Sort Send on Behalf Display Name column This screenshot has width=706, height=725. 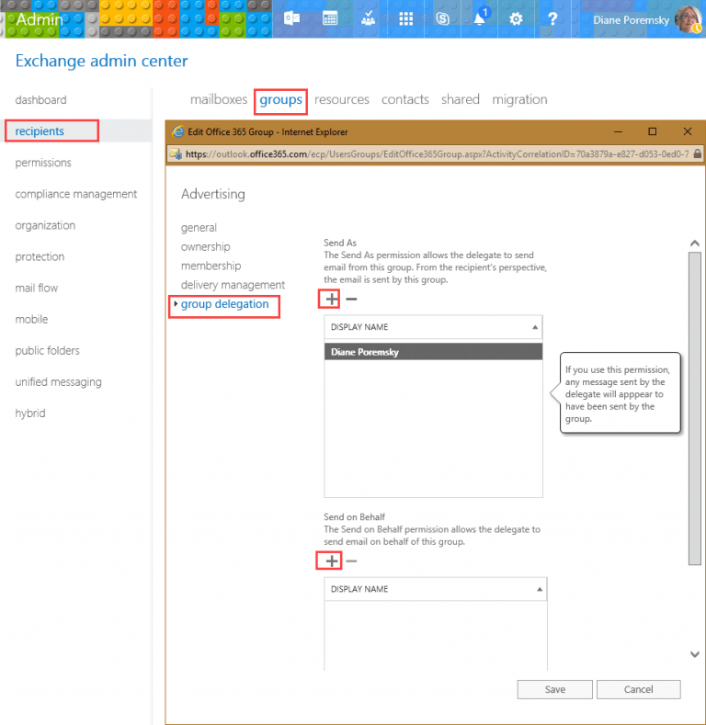[433, 589]
